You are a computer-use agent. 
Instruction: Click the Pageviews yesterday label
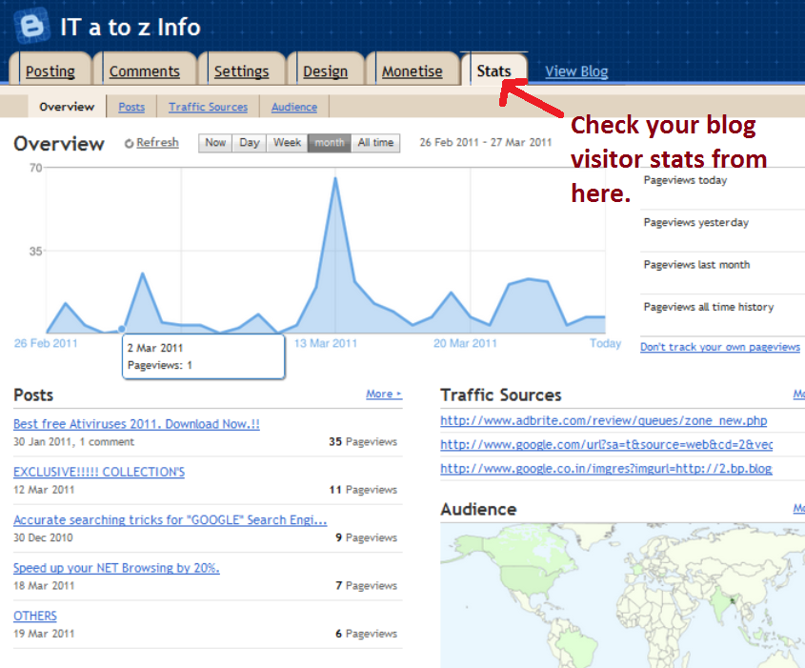click(x=696, y=223)
